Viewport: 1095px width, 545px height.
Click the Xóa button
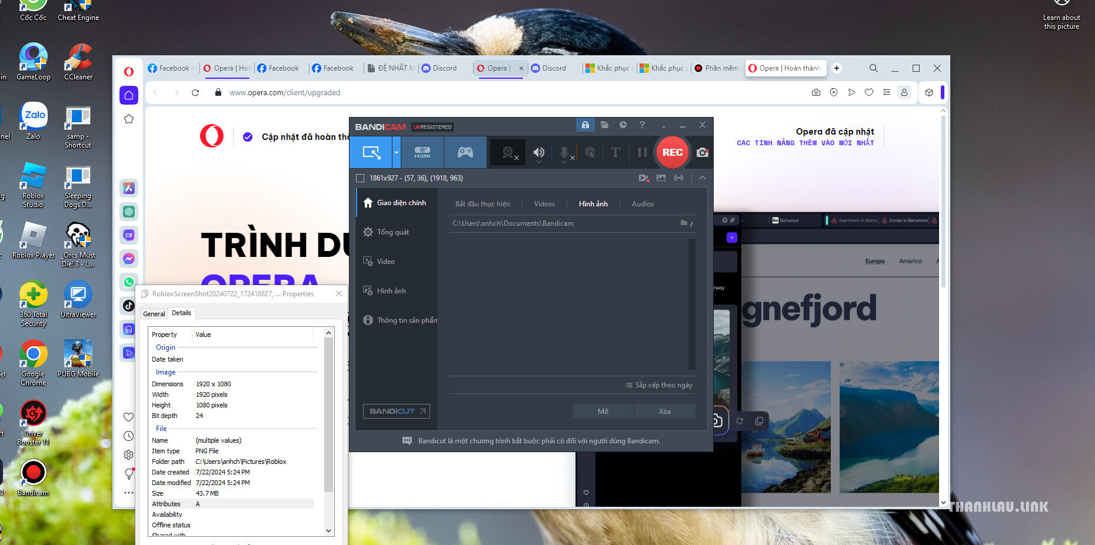[x=665, y=412]
